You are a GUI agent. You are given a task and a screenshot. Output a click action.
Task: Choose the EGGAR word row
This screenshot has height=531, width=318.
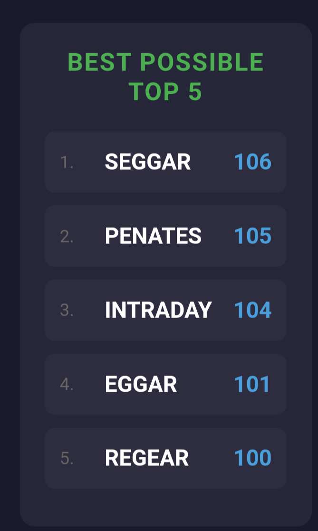point(165,384)
